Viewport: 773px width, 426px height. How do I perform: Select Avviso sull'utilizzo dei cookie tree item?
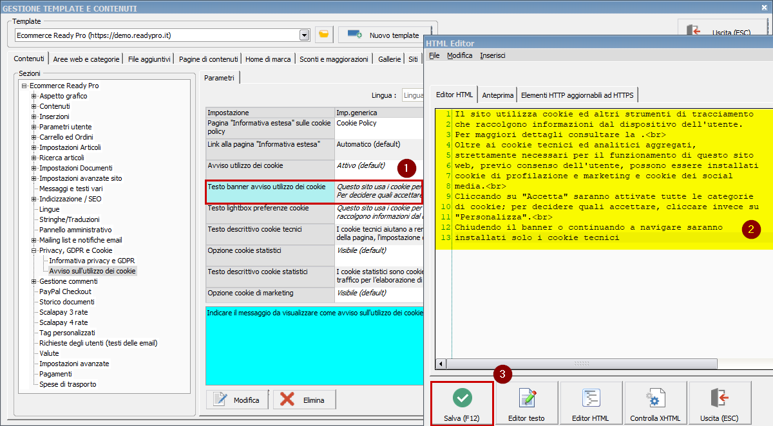pos(92,271)
